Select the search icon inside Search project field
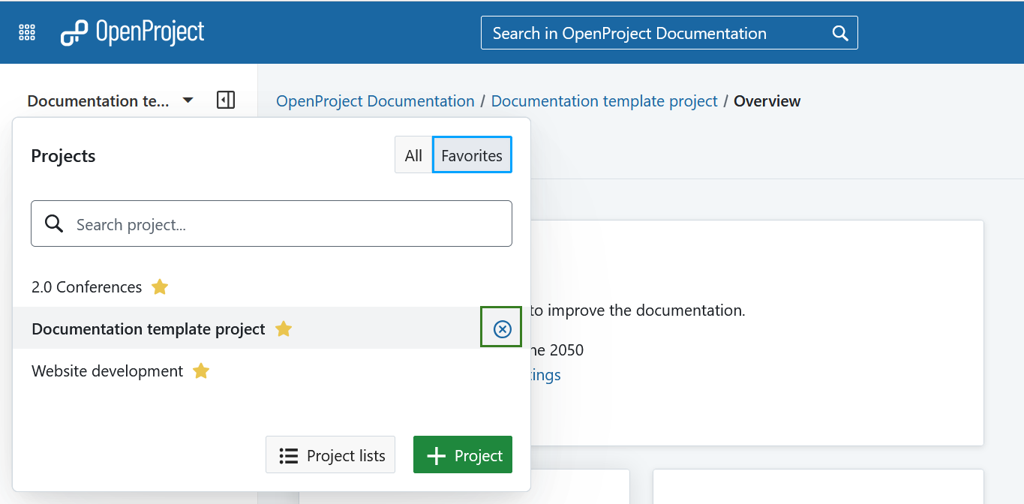Viewport: 1024px width, 504px height. pos(53,223)
